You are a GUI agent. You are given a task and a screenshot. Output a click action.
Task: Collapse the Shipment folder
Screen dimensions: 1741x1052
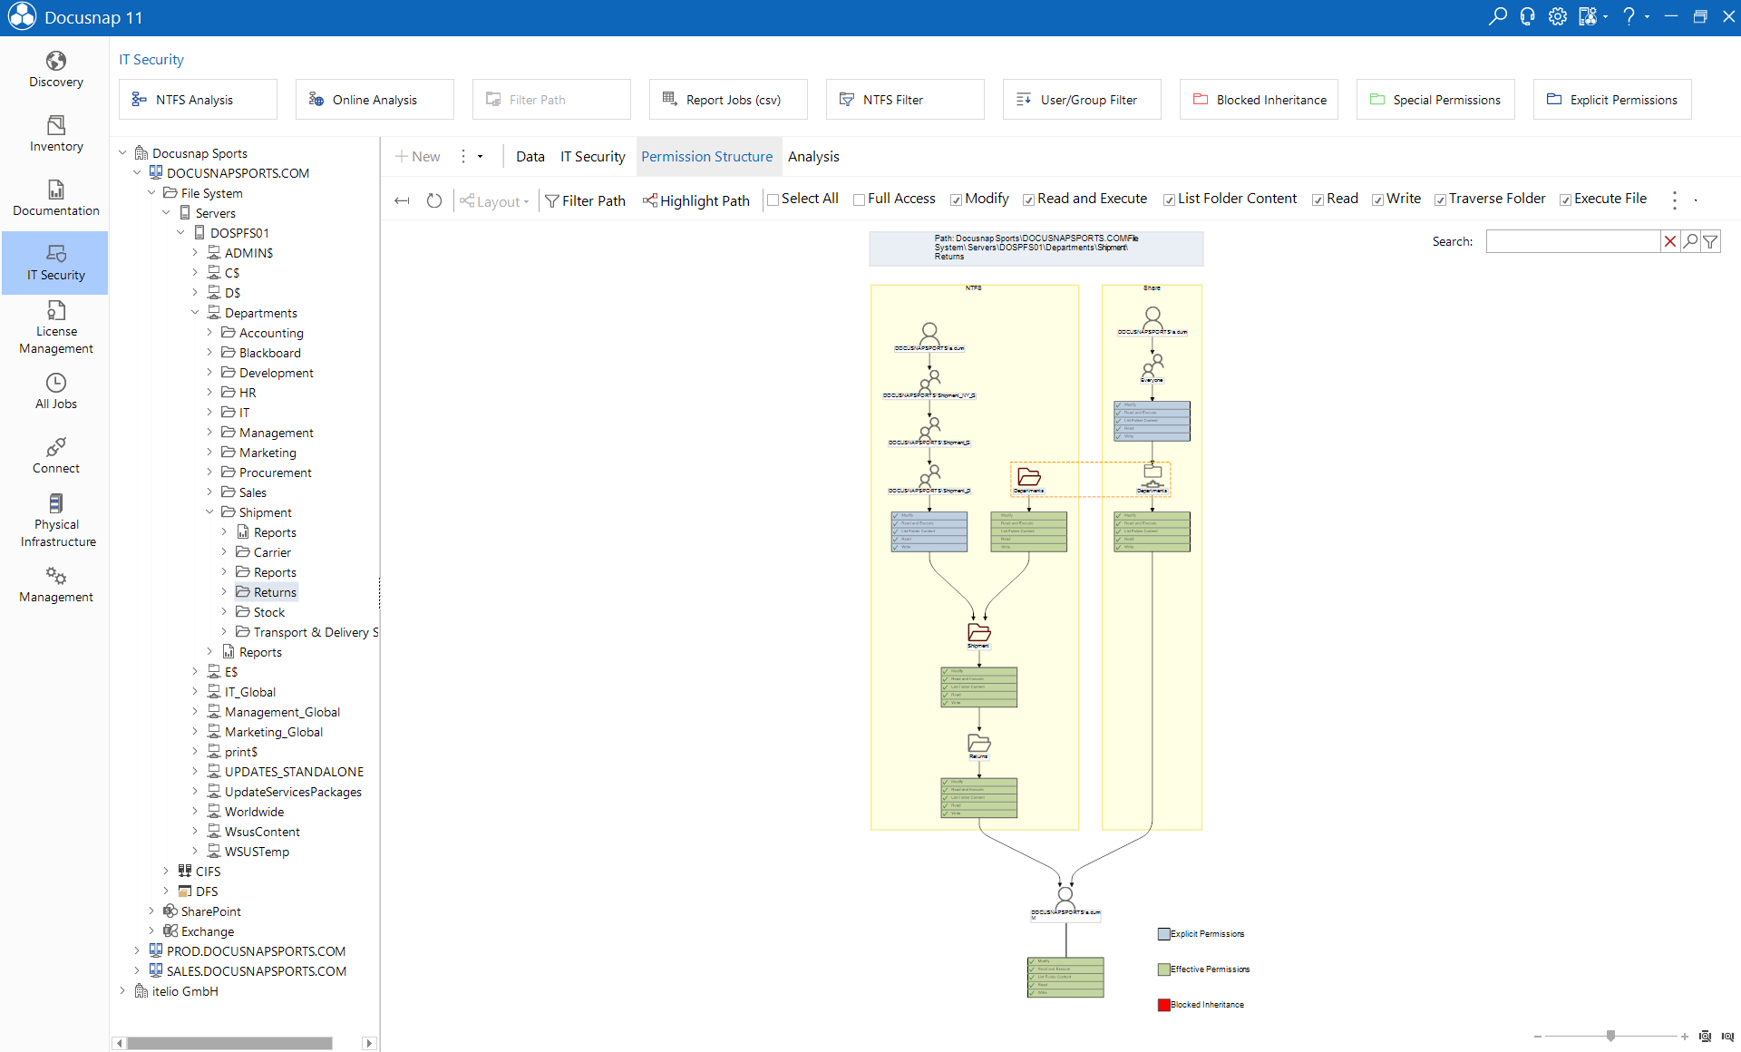tap(209, 512)
